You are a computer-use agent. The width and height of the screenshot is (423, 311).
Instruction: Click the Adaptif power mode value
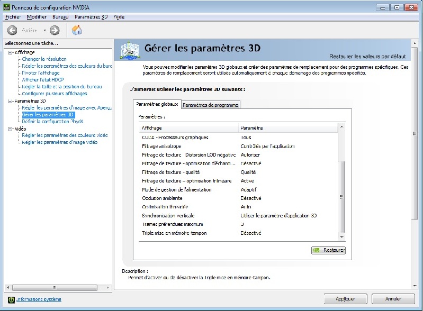click(248, 189)
